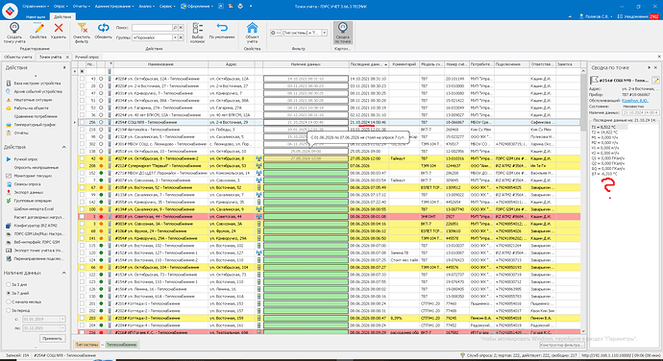Click the Поиск search input field
Viewport: 663px width, 361px height.
[x=152, y=28]
